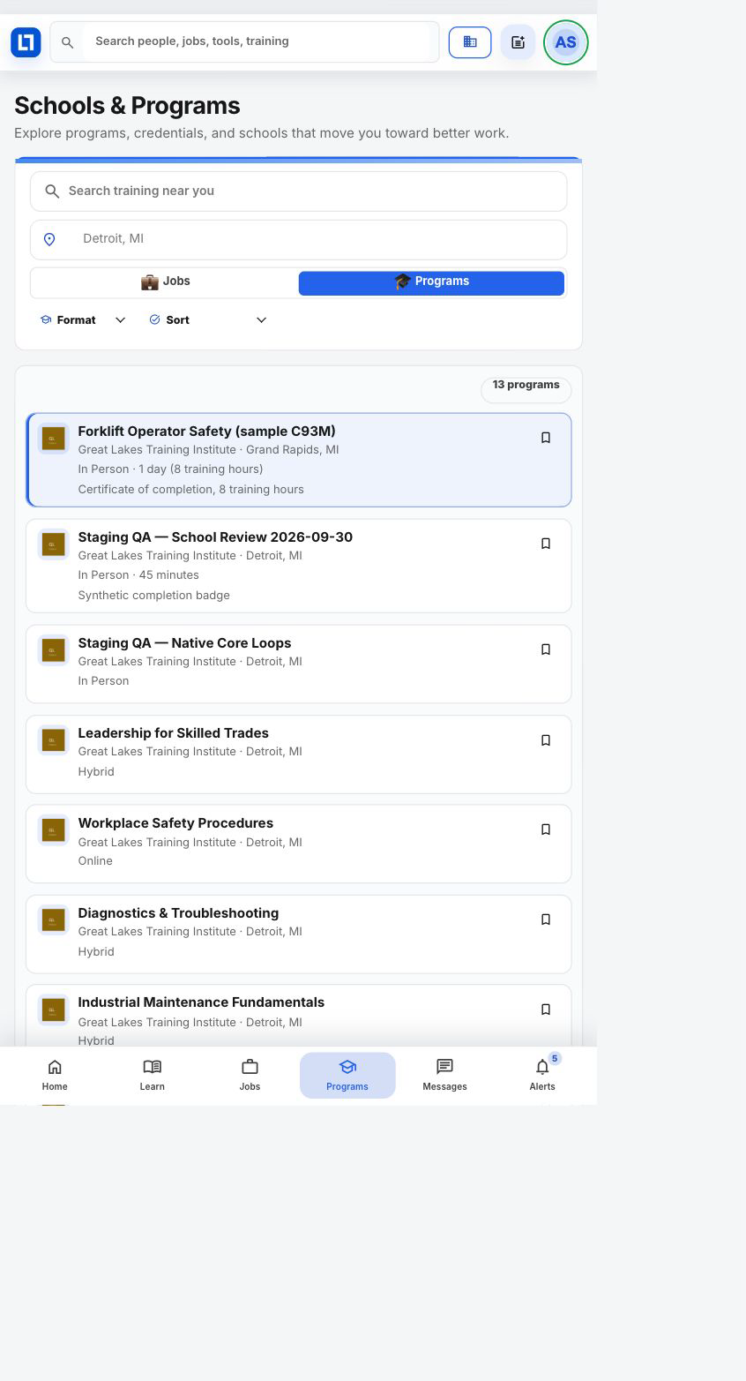Open Programs in bottom navigation
Screen dimensions: 746x1381
tap(347, 1075)
